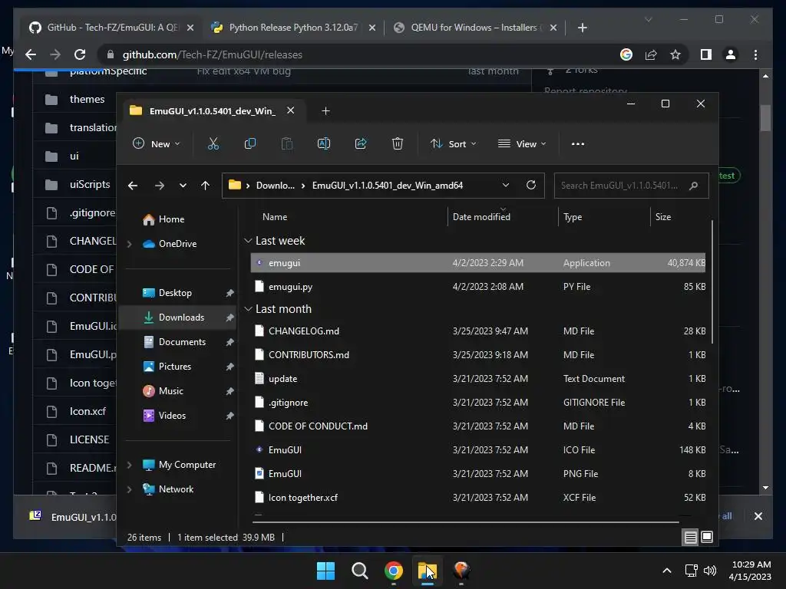Click the search magnifier in Explorer search box
Screen dimensions: 786x589
point(693,186)
